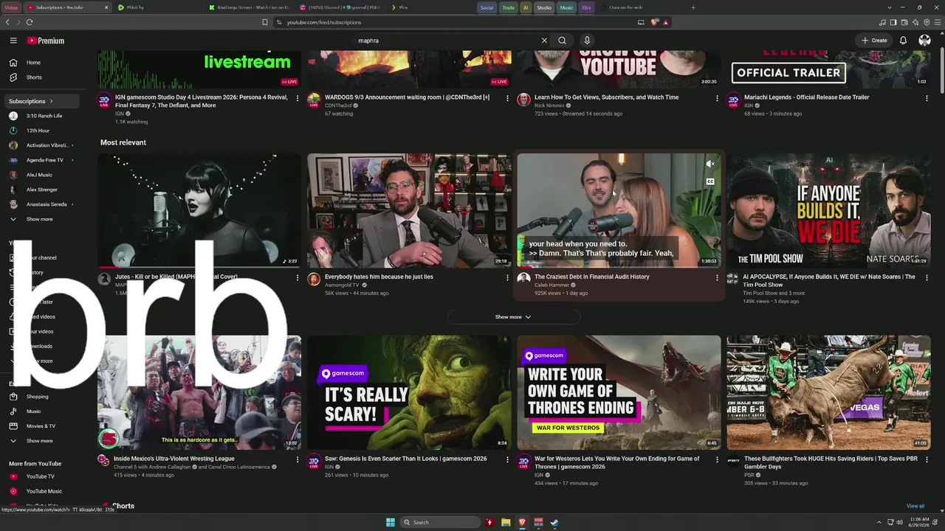Reload the page in the browser
The image size is (945, 531).
tap(30, 22)
